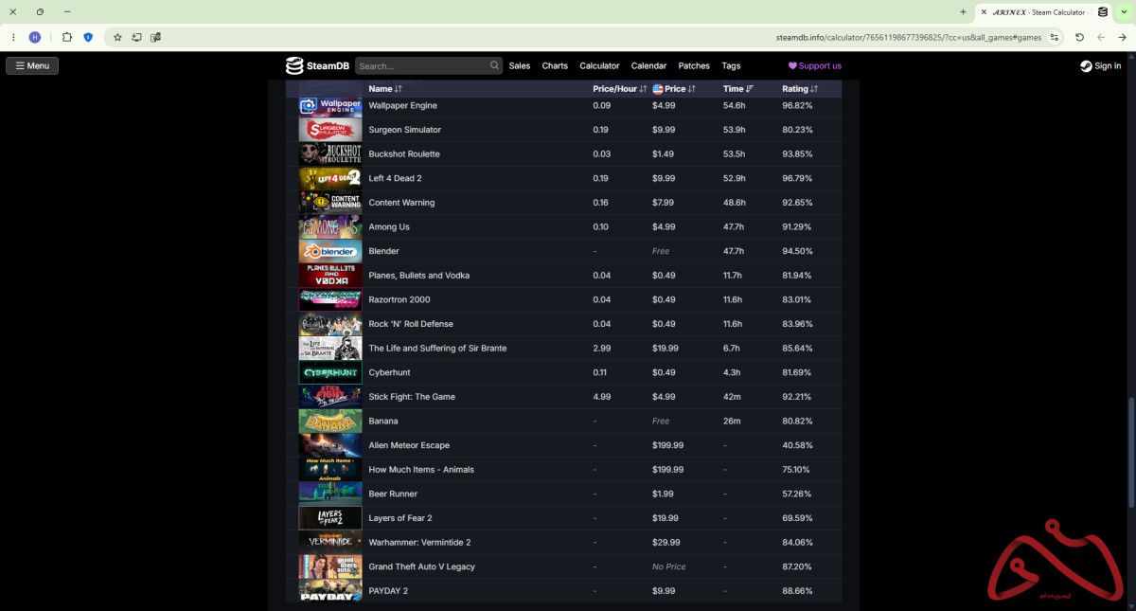Open browser three-dot menu
Screen dimensions: 1136x611
point(13,37)
